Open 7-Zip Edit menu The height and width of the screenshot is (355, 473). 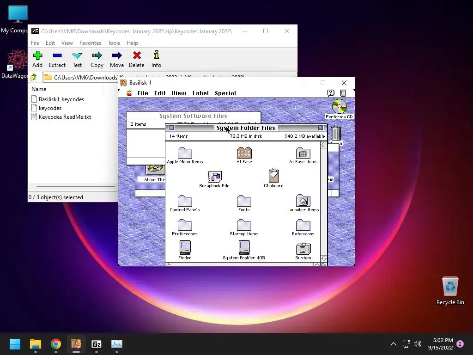(50, 43)
